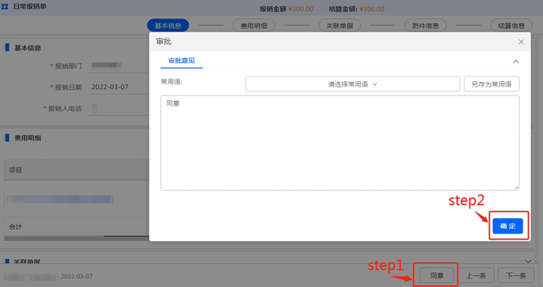Screen dimensions: 543x287
Task: Open the 结算信息 step tab
Action: point(511,26)
